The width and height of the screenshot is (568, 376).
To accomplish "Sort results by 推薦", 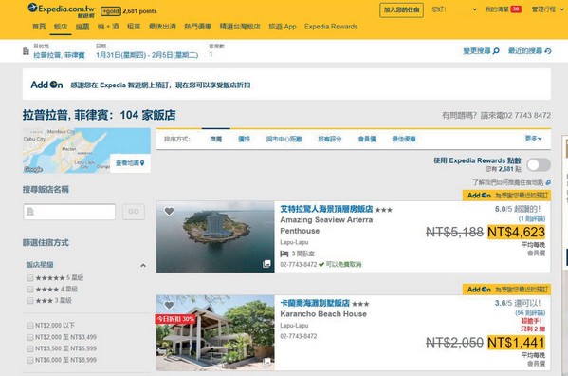I will 216,139.
